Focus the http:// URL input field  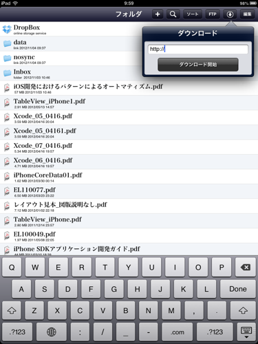click(x=198, y=49)
